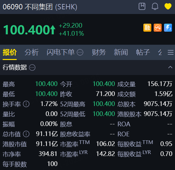Click the 市盈率 LYR value 142.82
This screenshot has width=175, height=170.
pyautogui.click(x=105, y=154)
